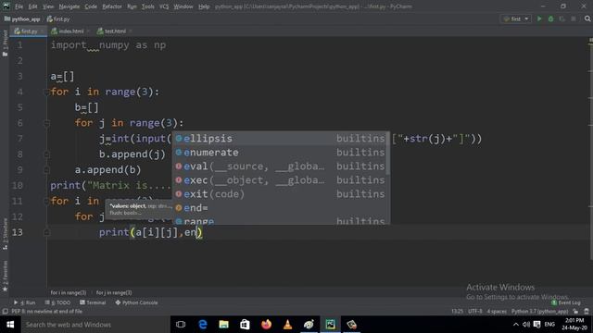The height and width of the screenshot is (333, 593).
Task: Open Search Everywhere magnifier icon
Action: coord(587,18)
